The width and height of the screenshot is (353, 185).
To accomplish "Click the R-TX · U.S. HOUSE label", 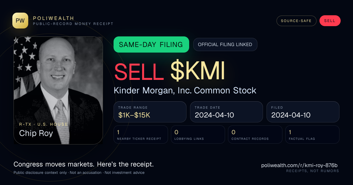I will [44, 124].
